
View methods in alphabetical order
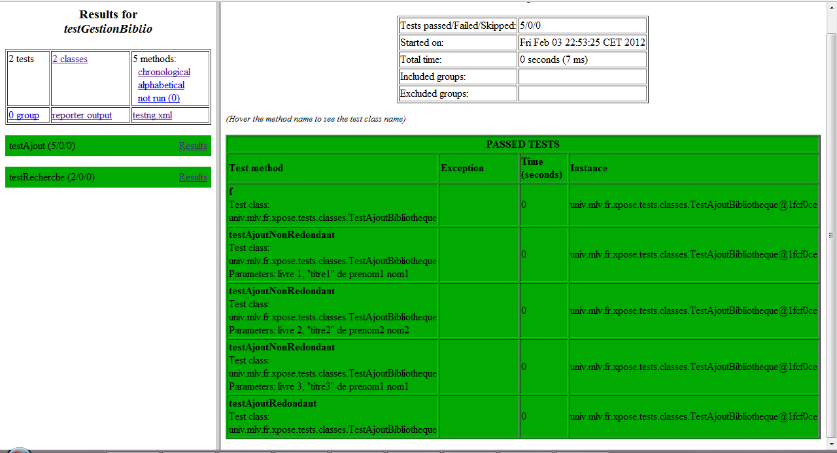click(161, 85)
